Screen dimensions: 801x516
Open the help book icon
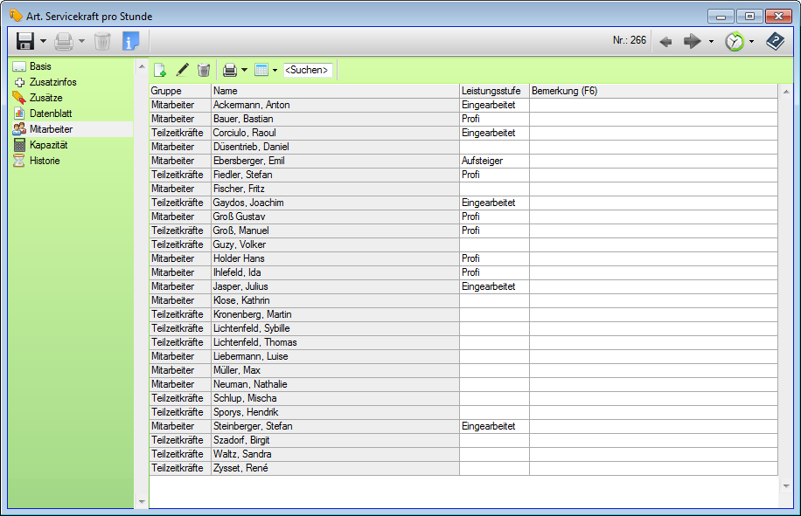click(x=775, y=41)
